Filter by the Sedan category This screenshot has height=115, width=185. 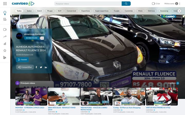(x=29, y=11)
